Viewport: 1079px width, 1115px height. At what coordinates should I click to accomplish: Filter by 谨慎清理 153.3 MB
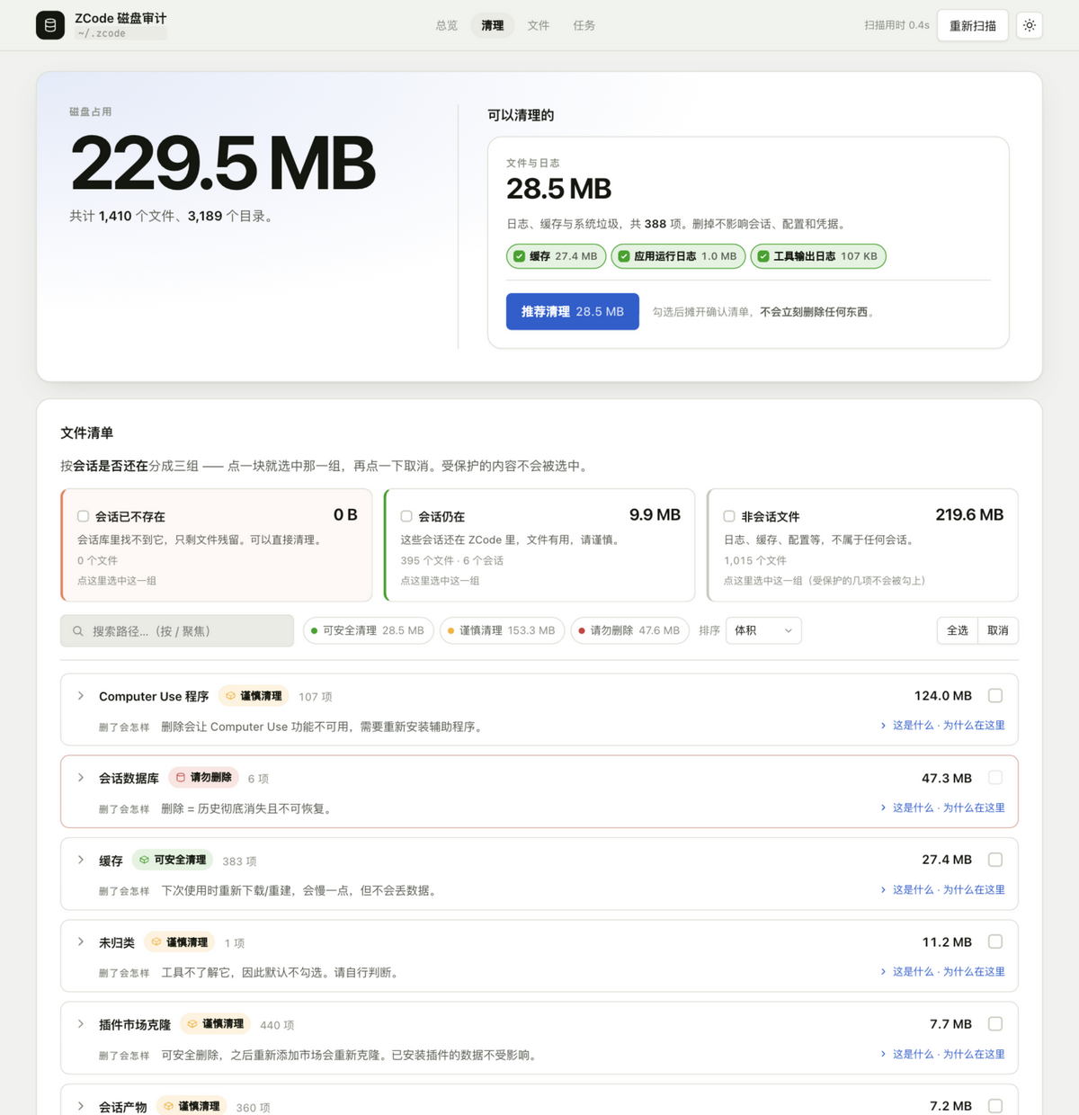503,630
